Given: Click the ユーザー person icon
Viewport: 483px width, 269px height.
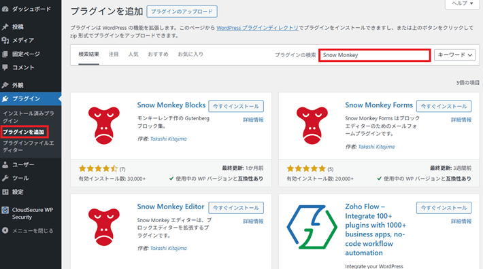Looking at the screenshot, I should point(5,165).
